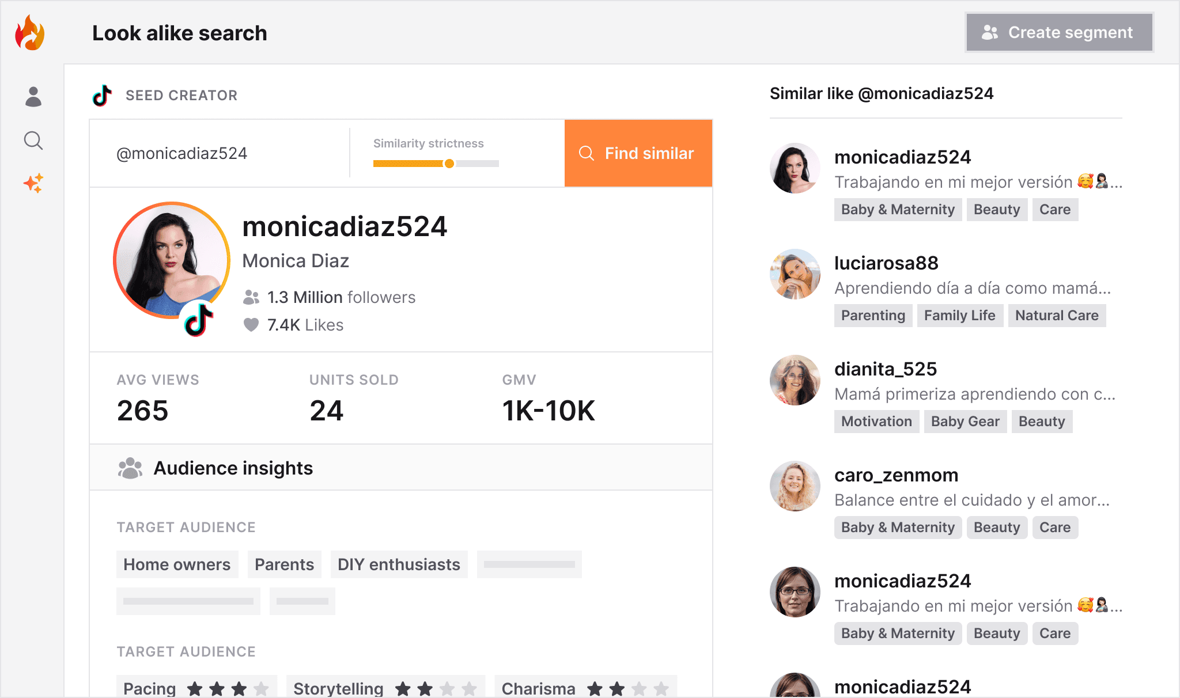Viewport: 1180px width, 698px height.
Task: Select the Baby Gear tag
Action: [x=965, y=422]
